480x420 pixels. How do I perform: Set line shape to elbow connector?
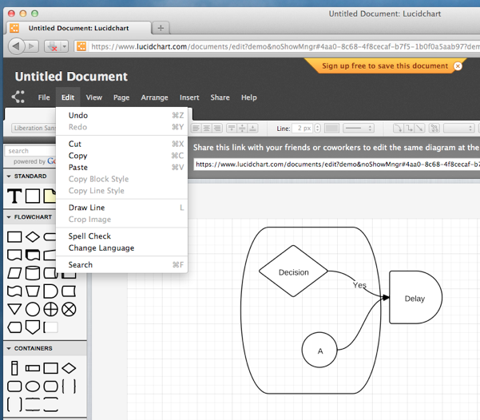tap(409, 128)
